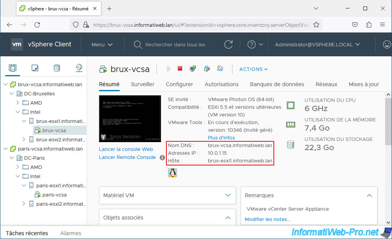Click the search magnifier icon
Image resolution: width=392 pixels, height=239 pixels.
138,44
